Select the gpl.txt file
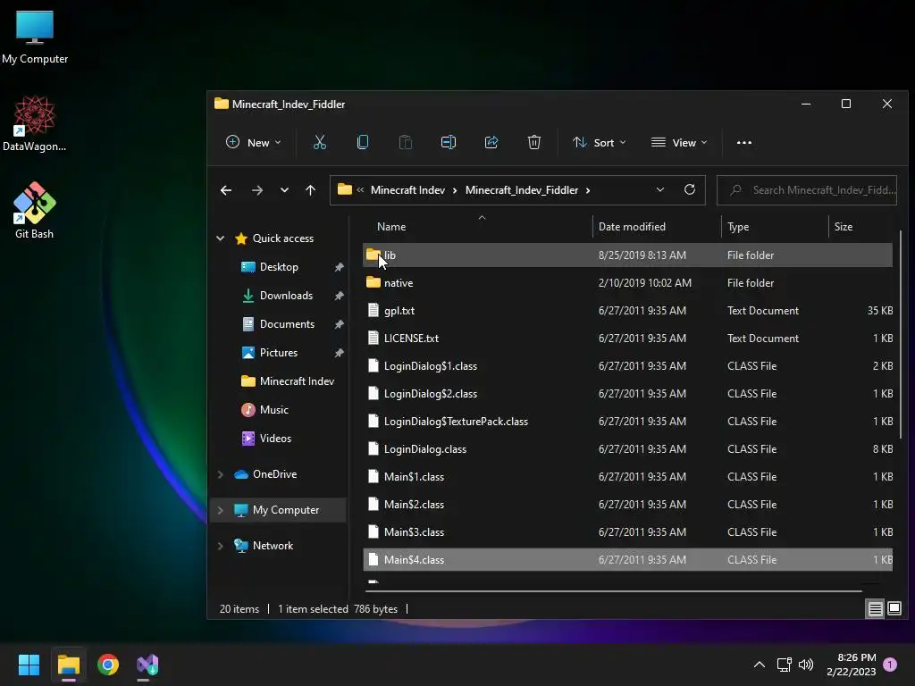The width and height of the screenshot is (915, 686). pyautogui.click(x=627, y=310)
